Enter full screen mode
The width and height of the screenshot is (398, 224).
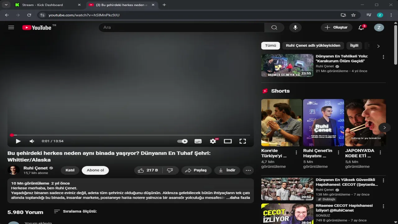[243, 141]
